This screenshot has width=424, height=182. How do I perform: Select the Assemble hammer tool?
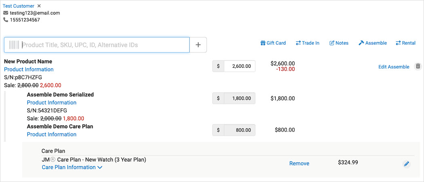373,43
